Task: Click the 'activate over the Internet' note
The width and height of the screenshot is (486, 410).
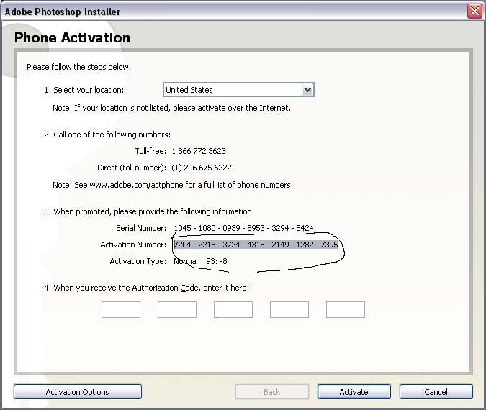Action: [x=171, y=108]
